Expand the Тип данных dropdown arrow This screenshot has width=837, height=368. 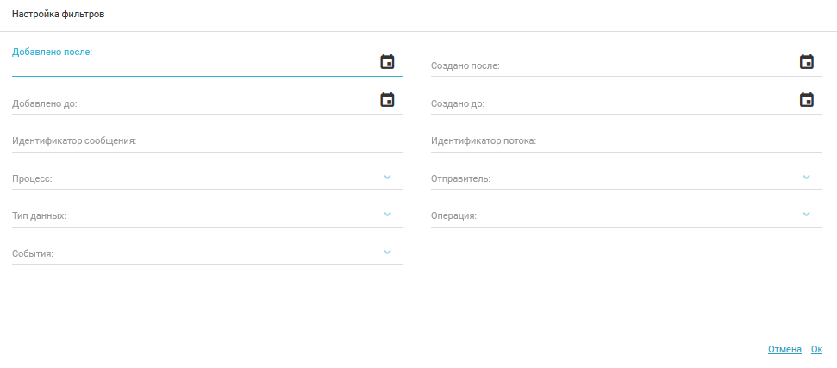pos(387,214)
